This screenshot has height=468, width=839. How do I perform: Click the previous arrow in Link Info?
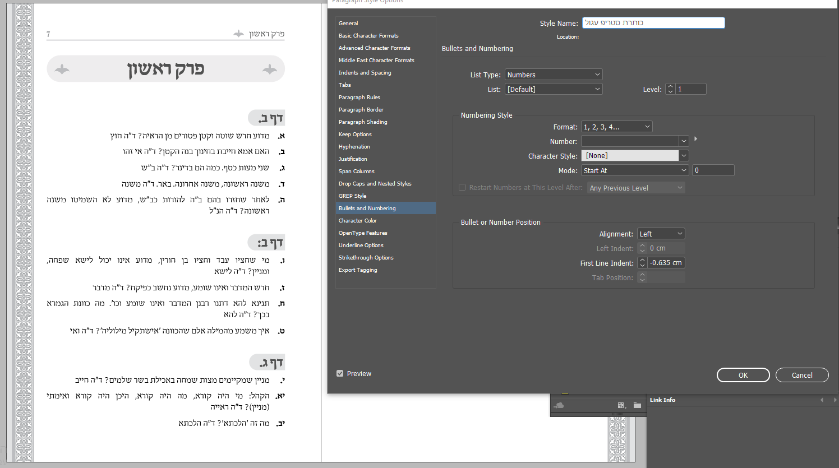click(x=822, y=400)
